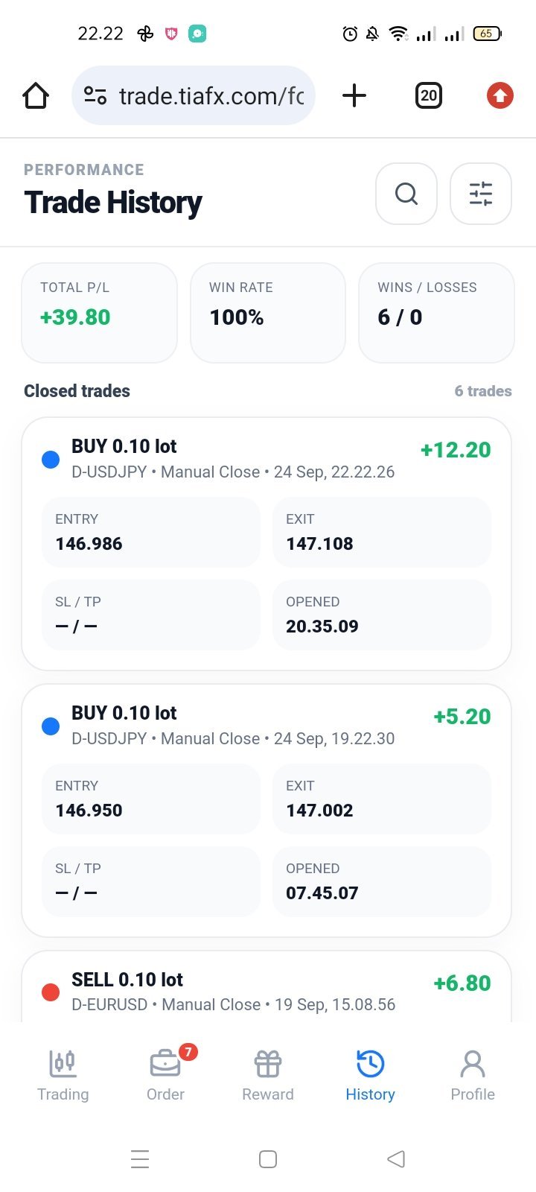536x1192 pixels.
Task: Open the tab switcher showing 20 tabs
Action: point(428,95)
